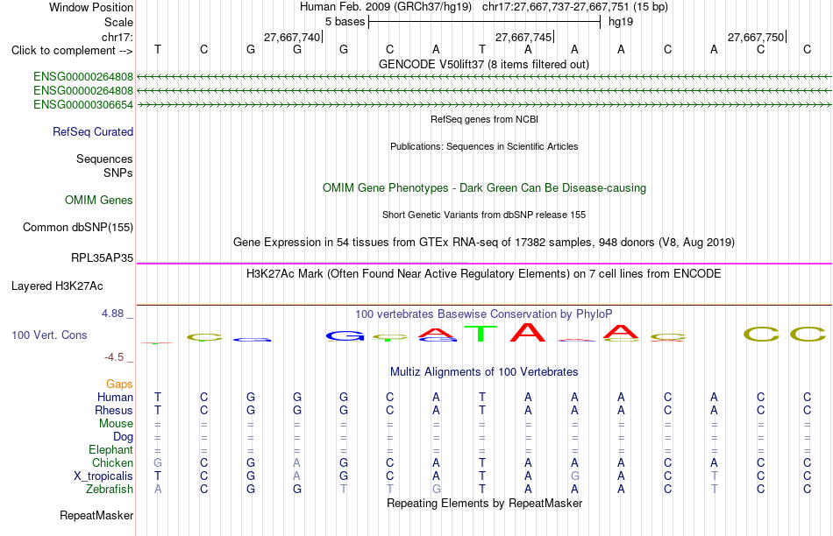Open the 100 Vert. Cons track label
Screen dimensions: 833x536
click(x=49, y=335)
